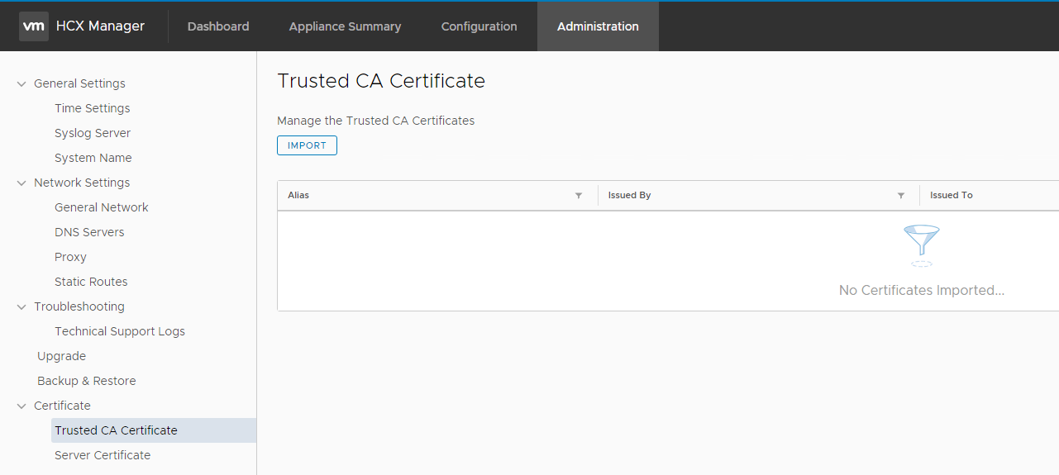The image size is (1059, 475).
Task: Open Time Settings in the sidebar
Action: [x=92, y=108]
